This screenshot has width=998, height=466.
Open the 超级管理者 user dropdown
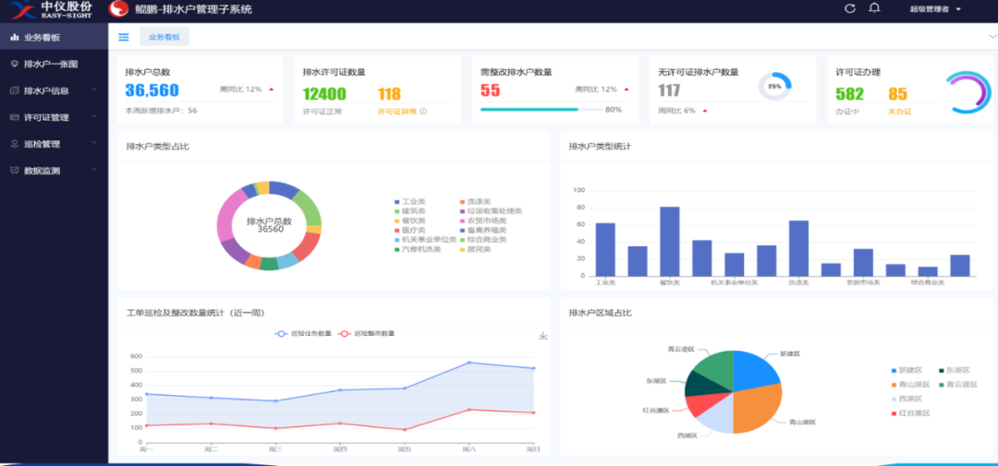pos(935,9)
